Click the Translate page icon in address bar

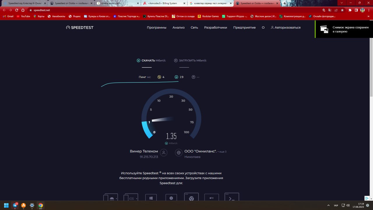[330, 10]
